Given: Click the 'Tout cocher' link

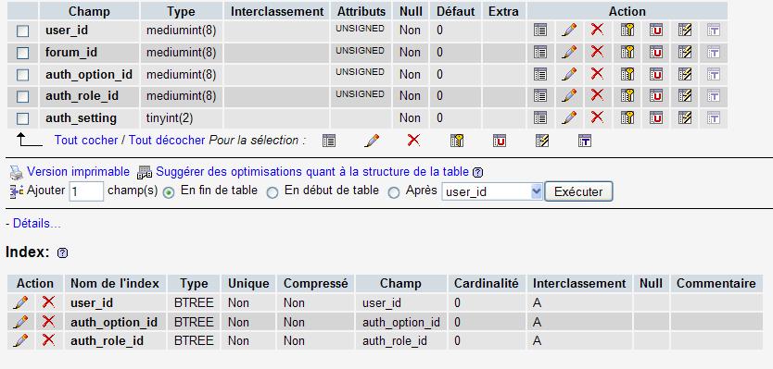Looking at the screenshot, I should click(86, 141).
